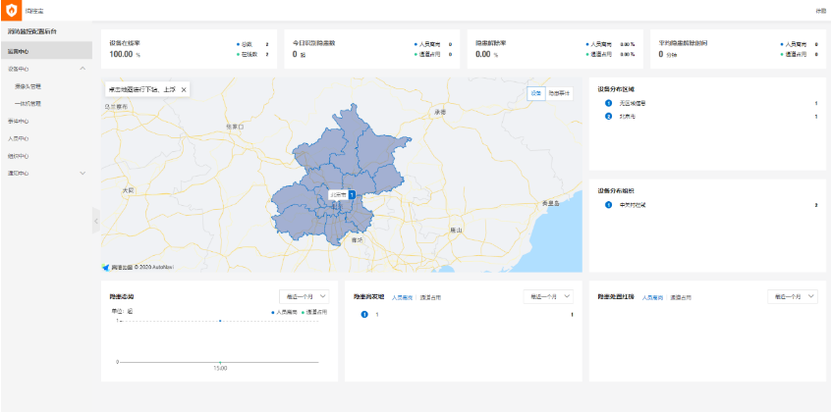
Task: Click the data point on the trend line
Action: [220, 321]
